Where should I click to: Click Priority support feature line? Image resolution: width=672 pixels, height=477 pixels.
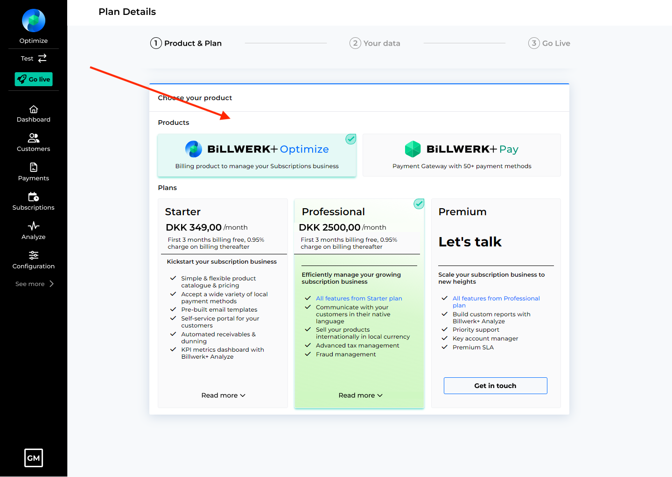point(476,330)
